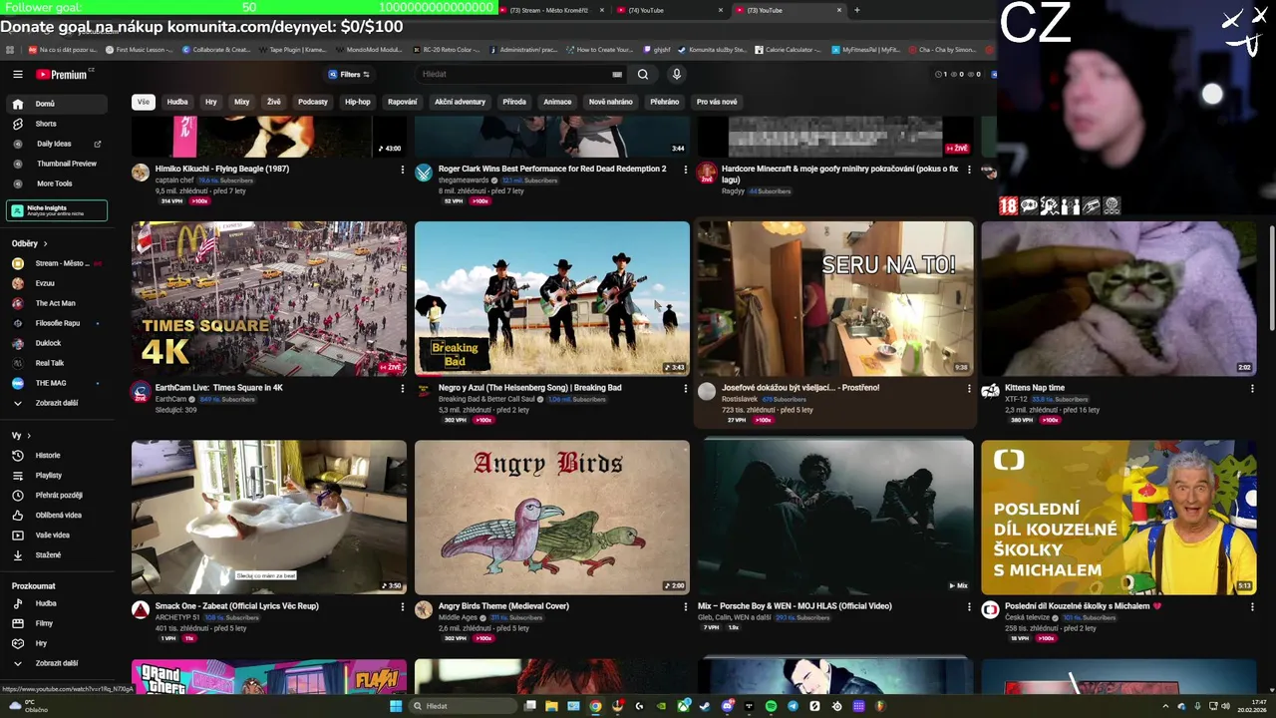Click the YouTube Premium logo
The width and height of the screenshot is (1276, 718).
(63, 74)
